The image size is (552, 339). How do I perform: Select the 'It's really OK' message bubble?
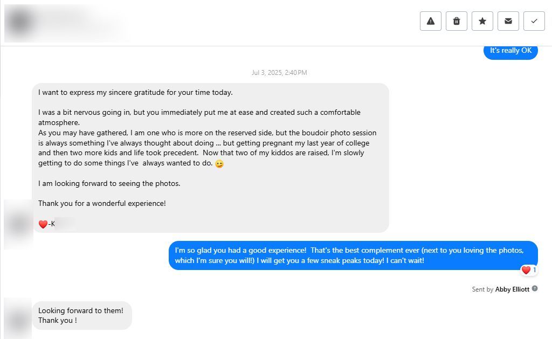(x=510, y=52)
